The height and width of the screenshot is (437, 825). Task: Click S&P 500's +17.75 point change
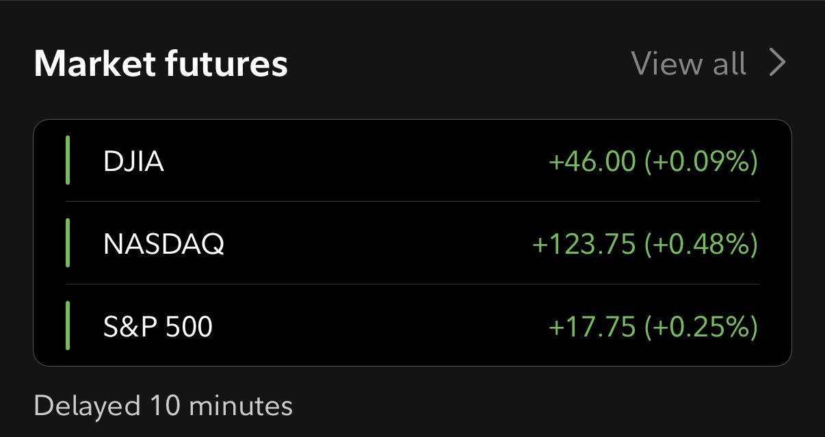592,326
